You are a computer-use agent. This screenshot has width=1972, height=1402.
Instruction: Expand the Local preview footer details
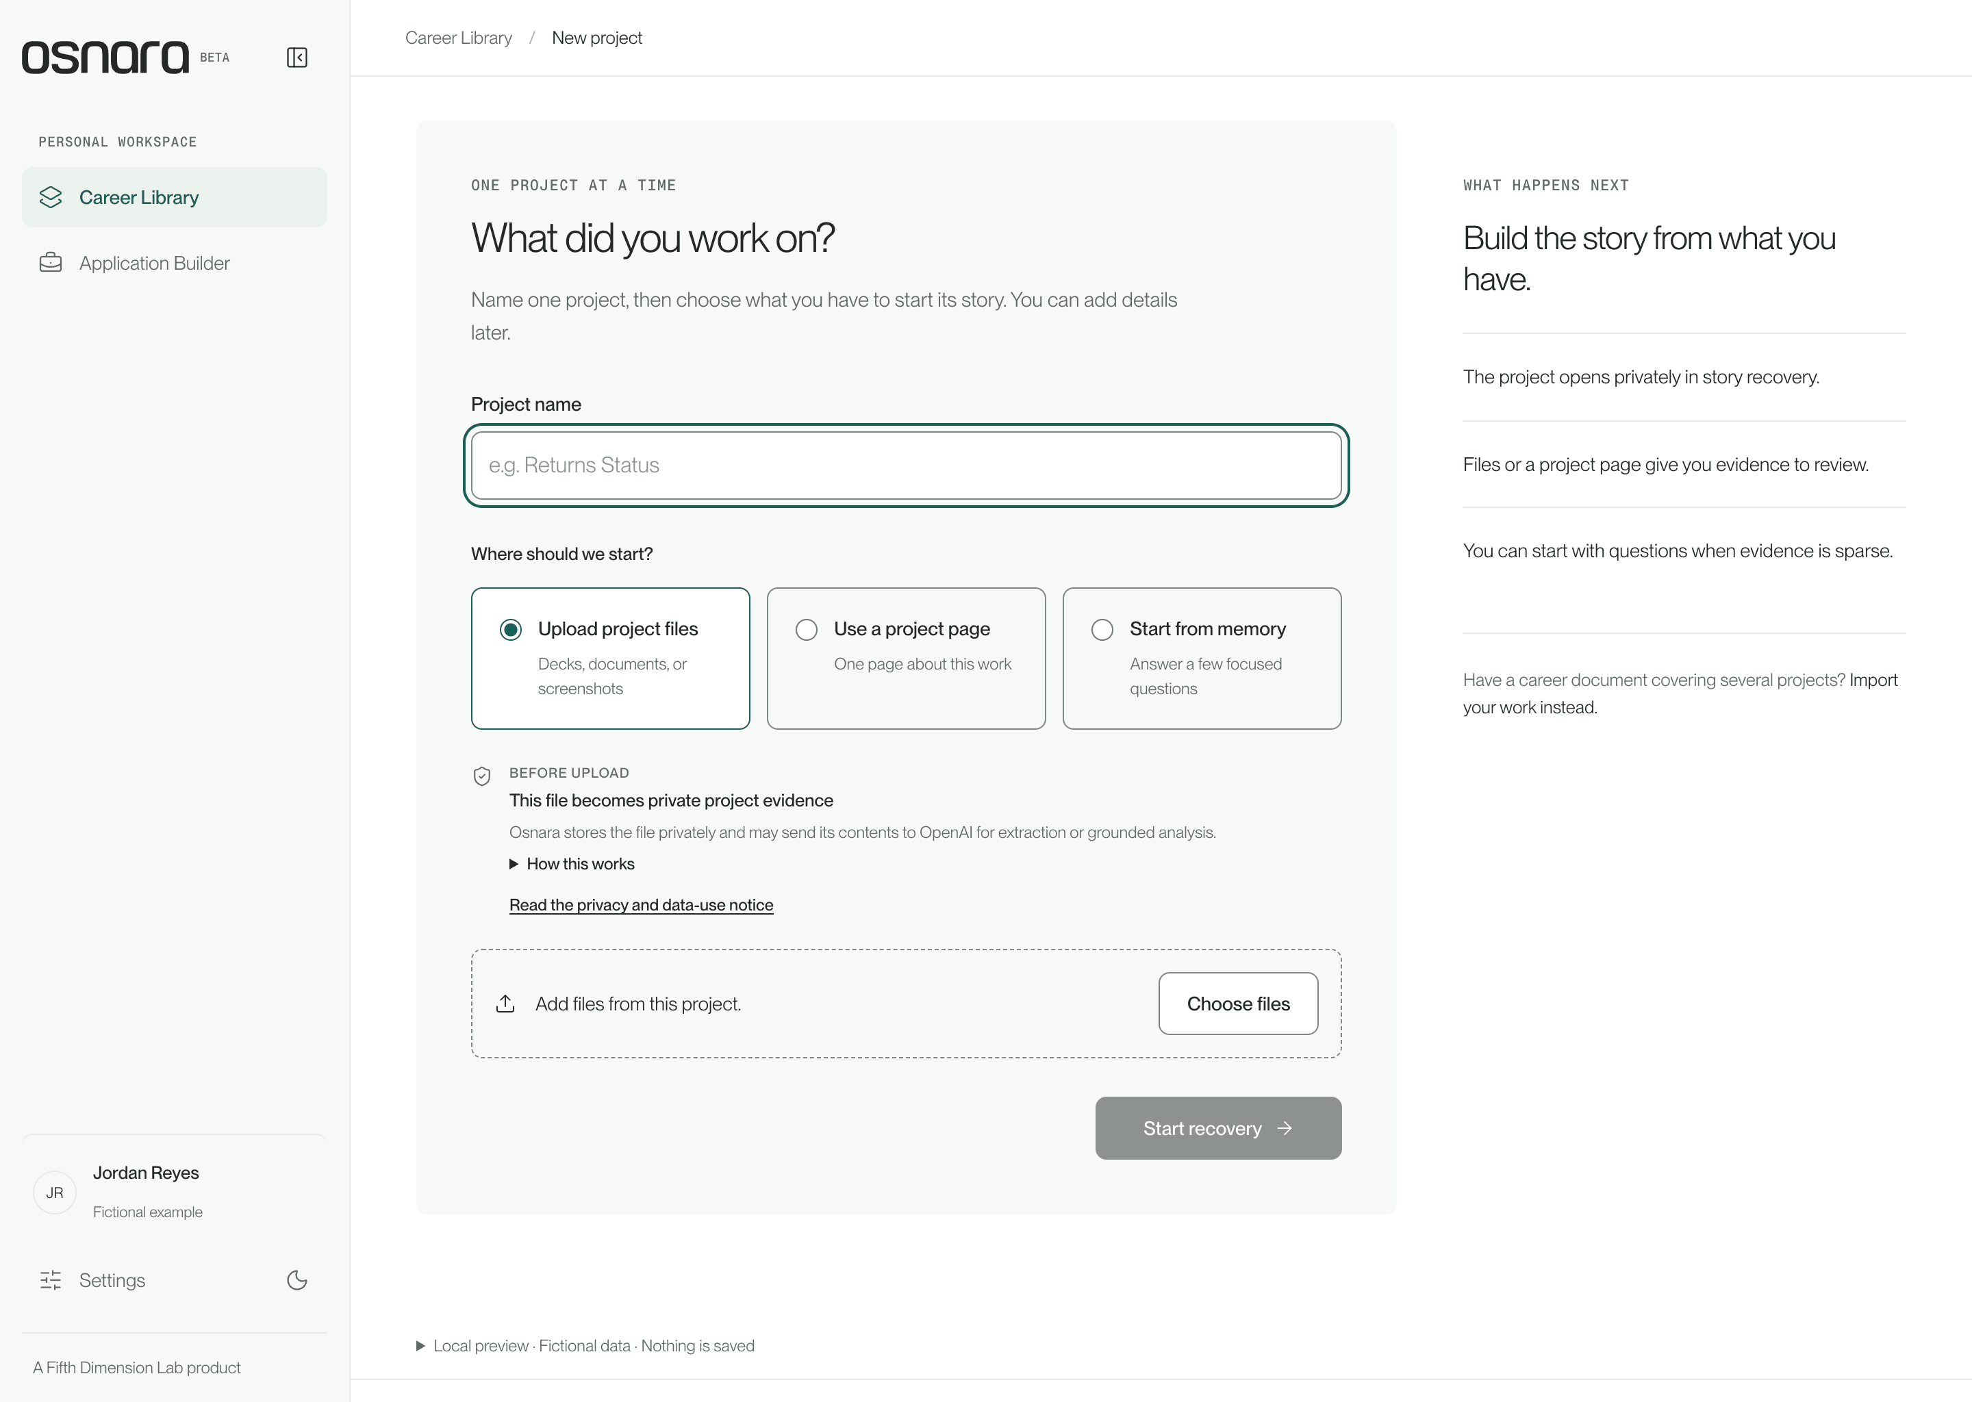click(585, 1345)
